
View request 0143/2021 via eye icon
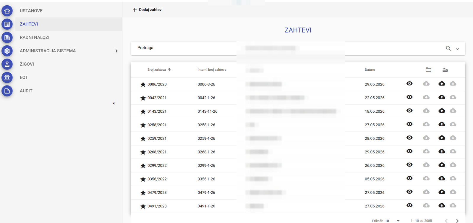point(409,111)
